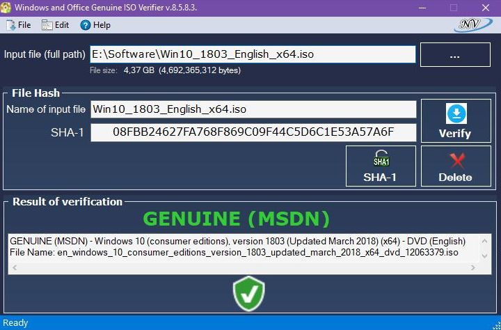501x330 pixels.
Task: Click the result box scroll up arrow
Action: coord(484,241)
